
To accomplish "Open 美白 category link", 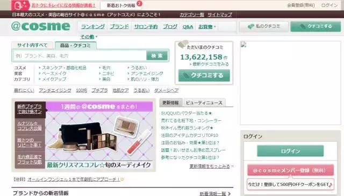I will (106, 79).
